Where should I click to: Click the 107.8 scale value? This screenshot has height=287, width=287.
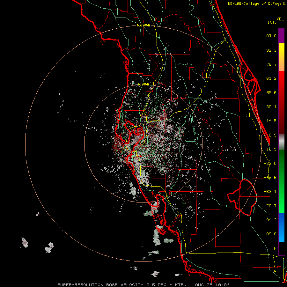270,36
